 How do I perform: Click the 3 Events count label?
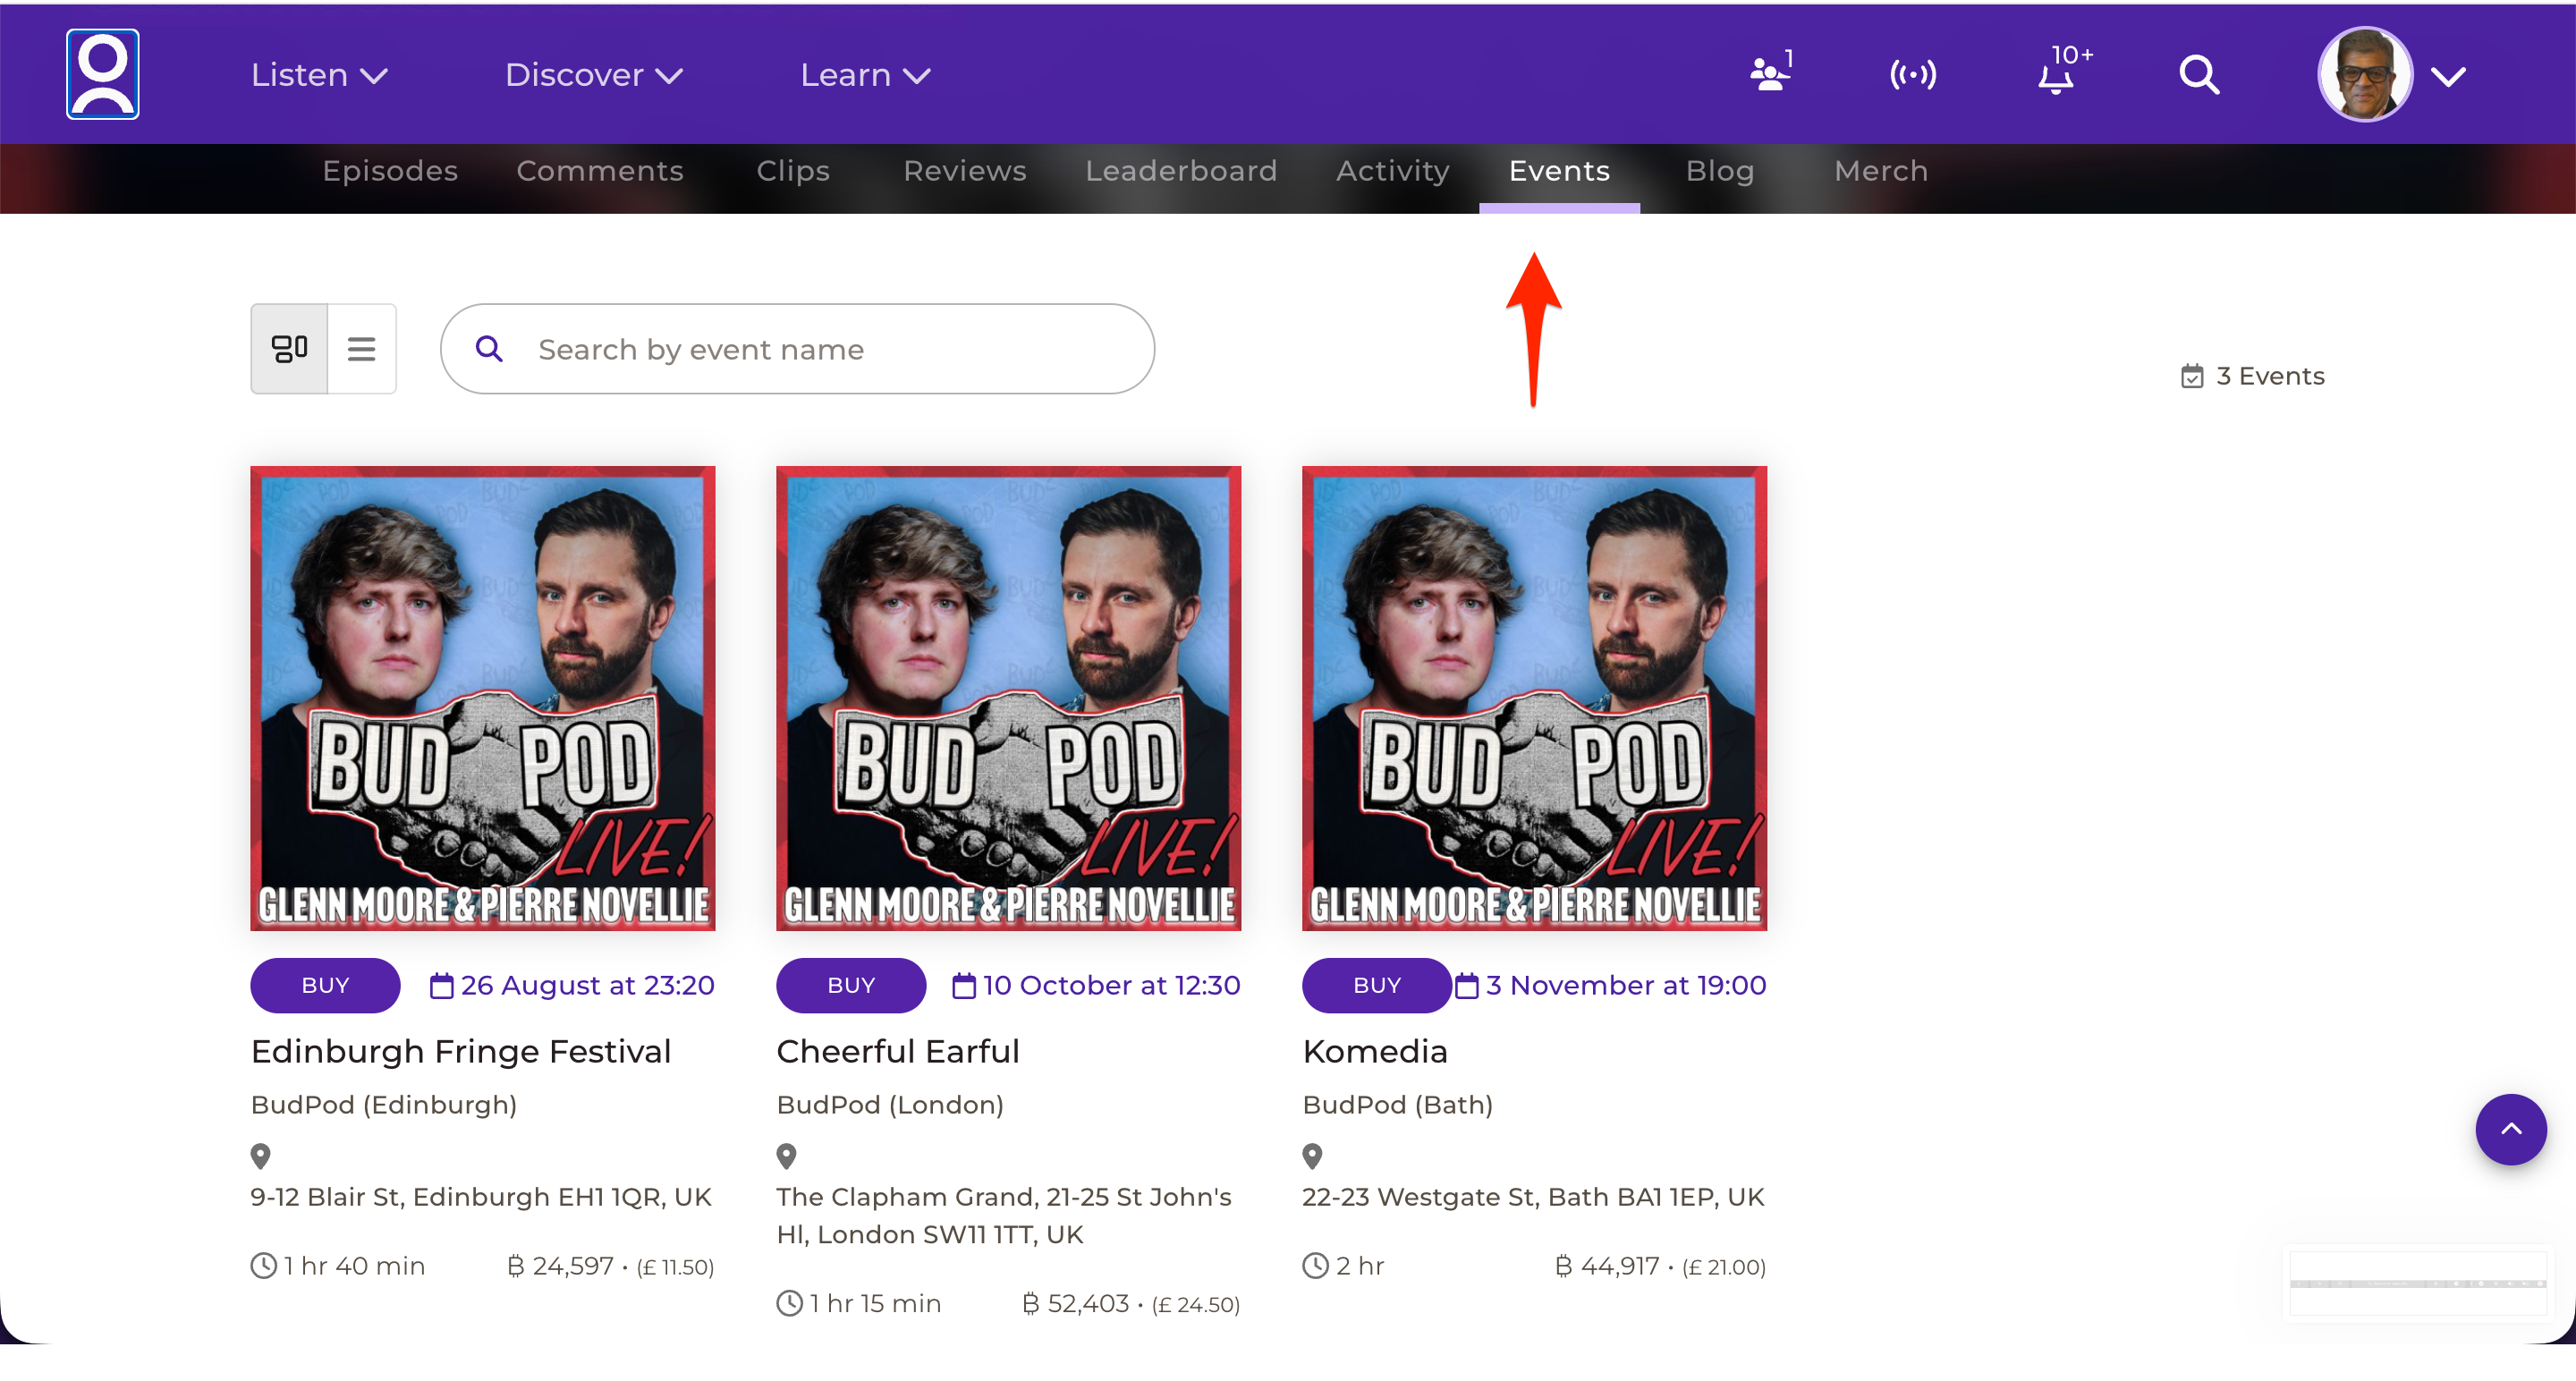pyautogui.click(x=2270, y=376)
